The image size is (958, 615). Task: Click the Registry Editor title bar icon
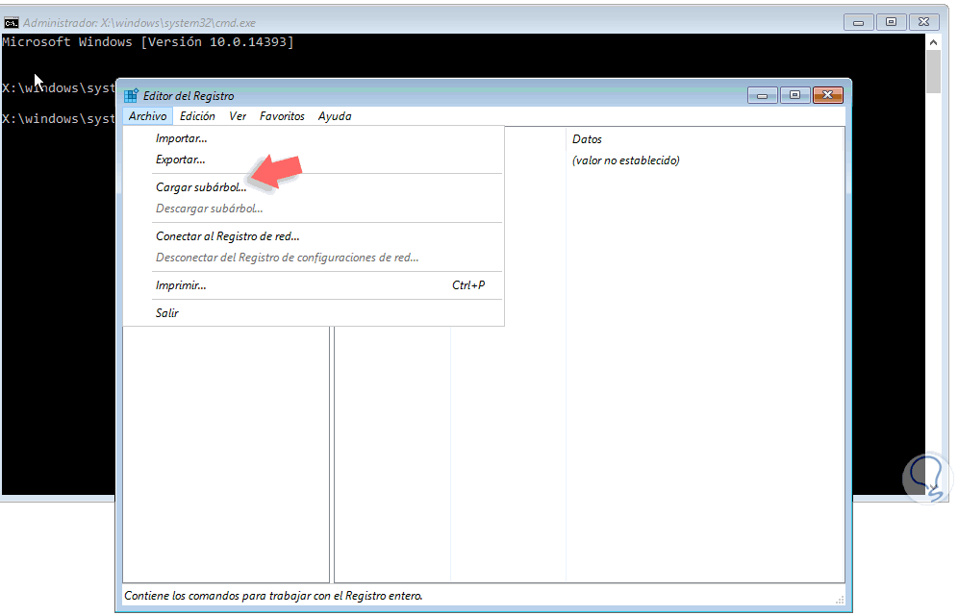tap(131, 96)
